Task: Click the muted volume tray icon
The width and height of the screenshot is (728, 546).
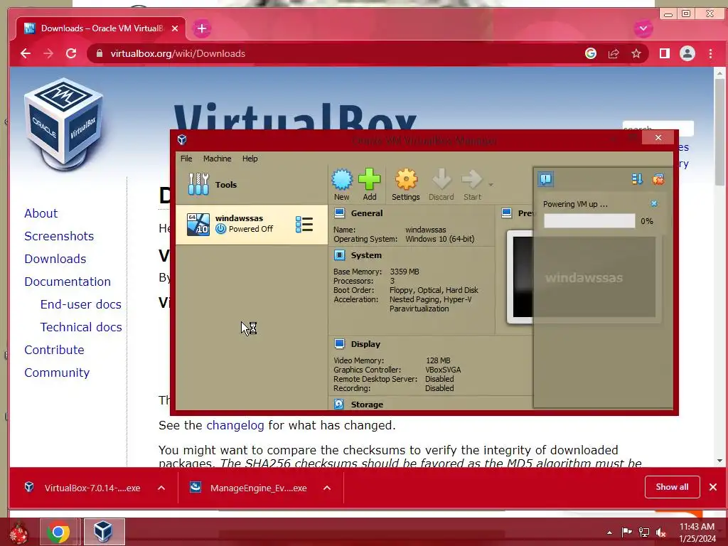Action: [660, 532]
